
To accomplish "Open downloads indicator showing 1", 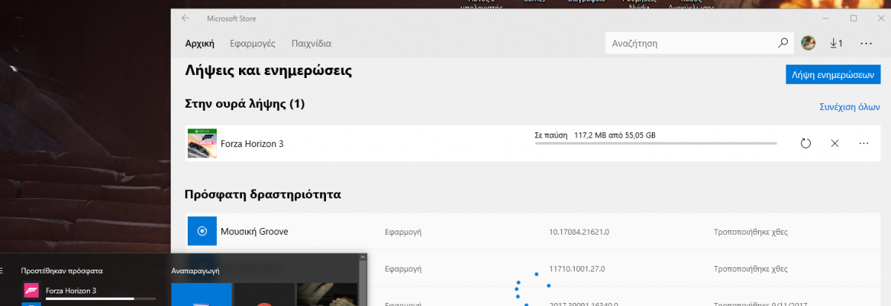I will coord(836,44).
